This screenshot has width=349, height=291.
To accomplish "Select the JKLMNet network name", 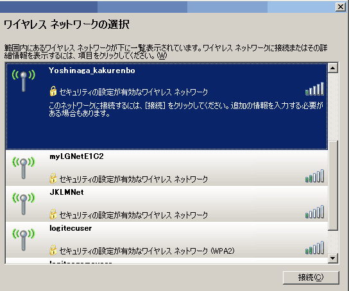I will point(67,192).
